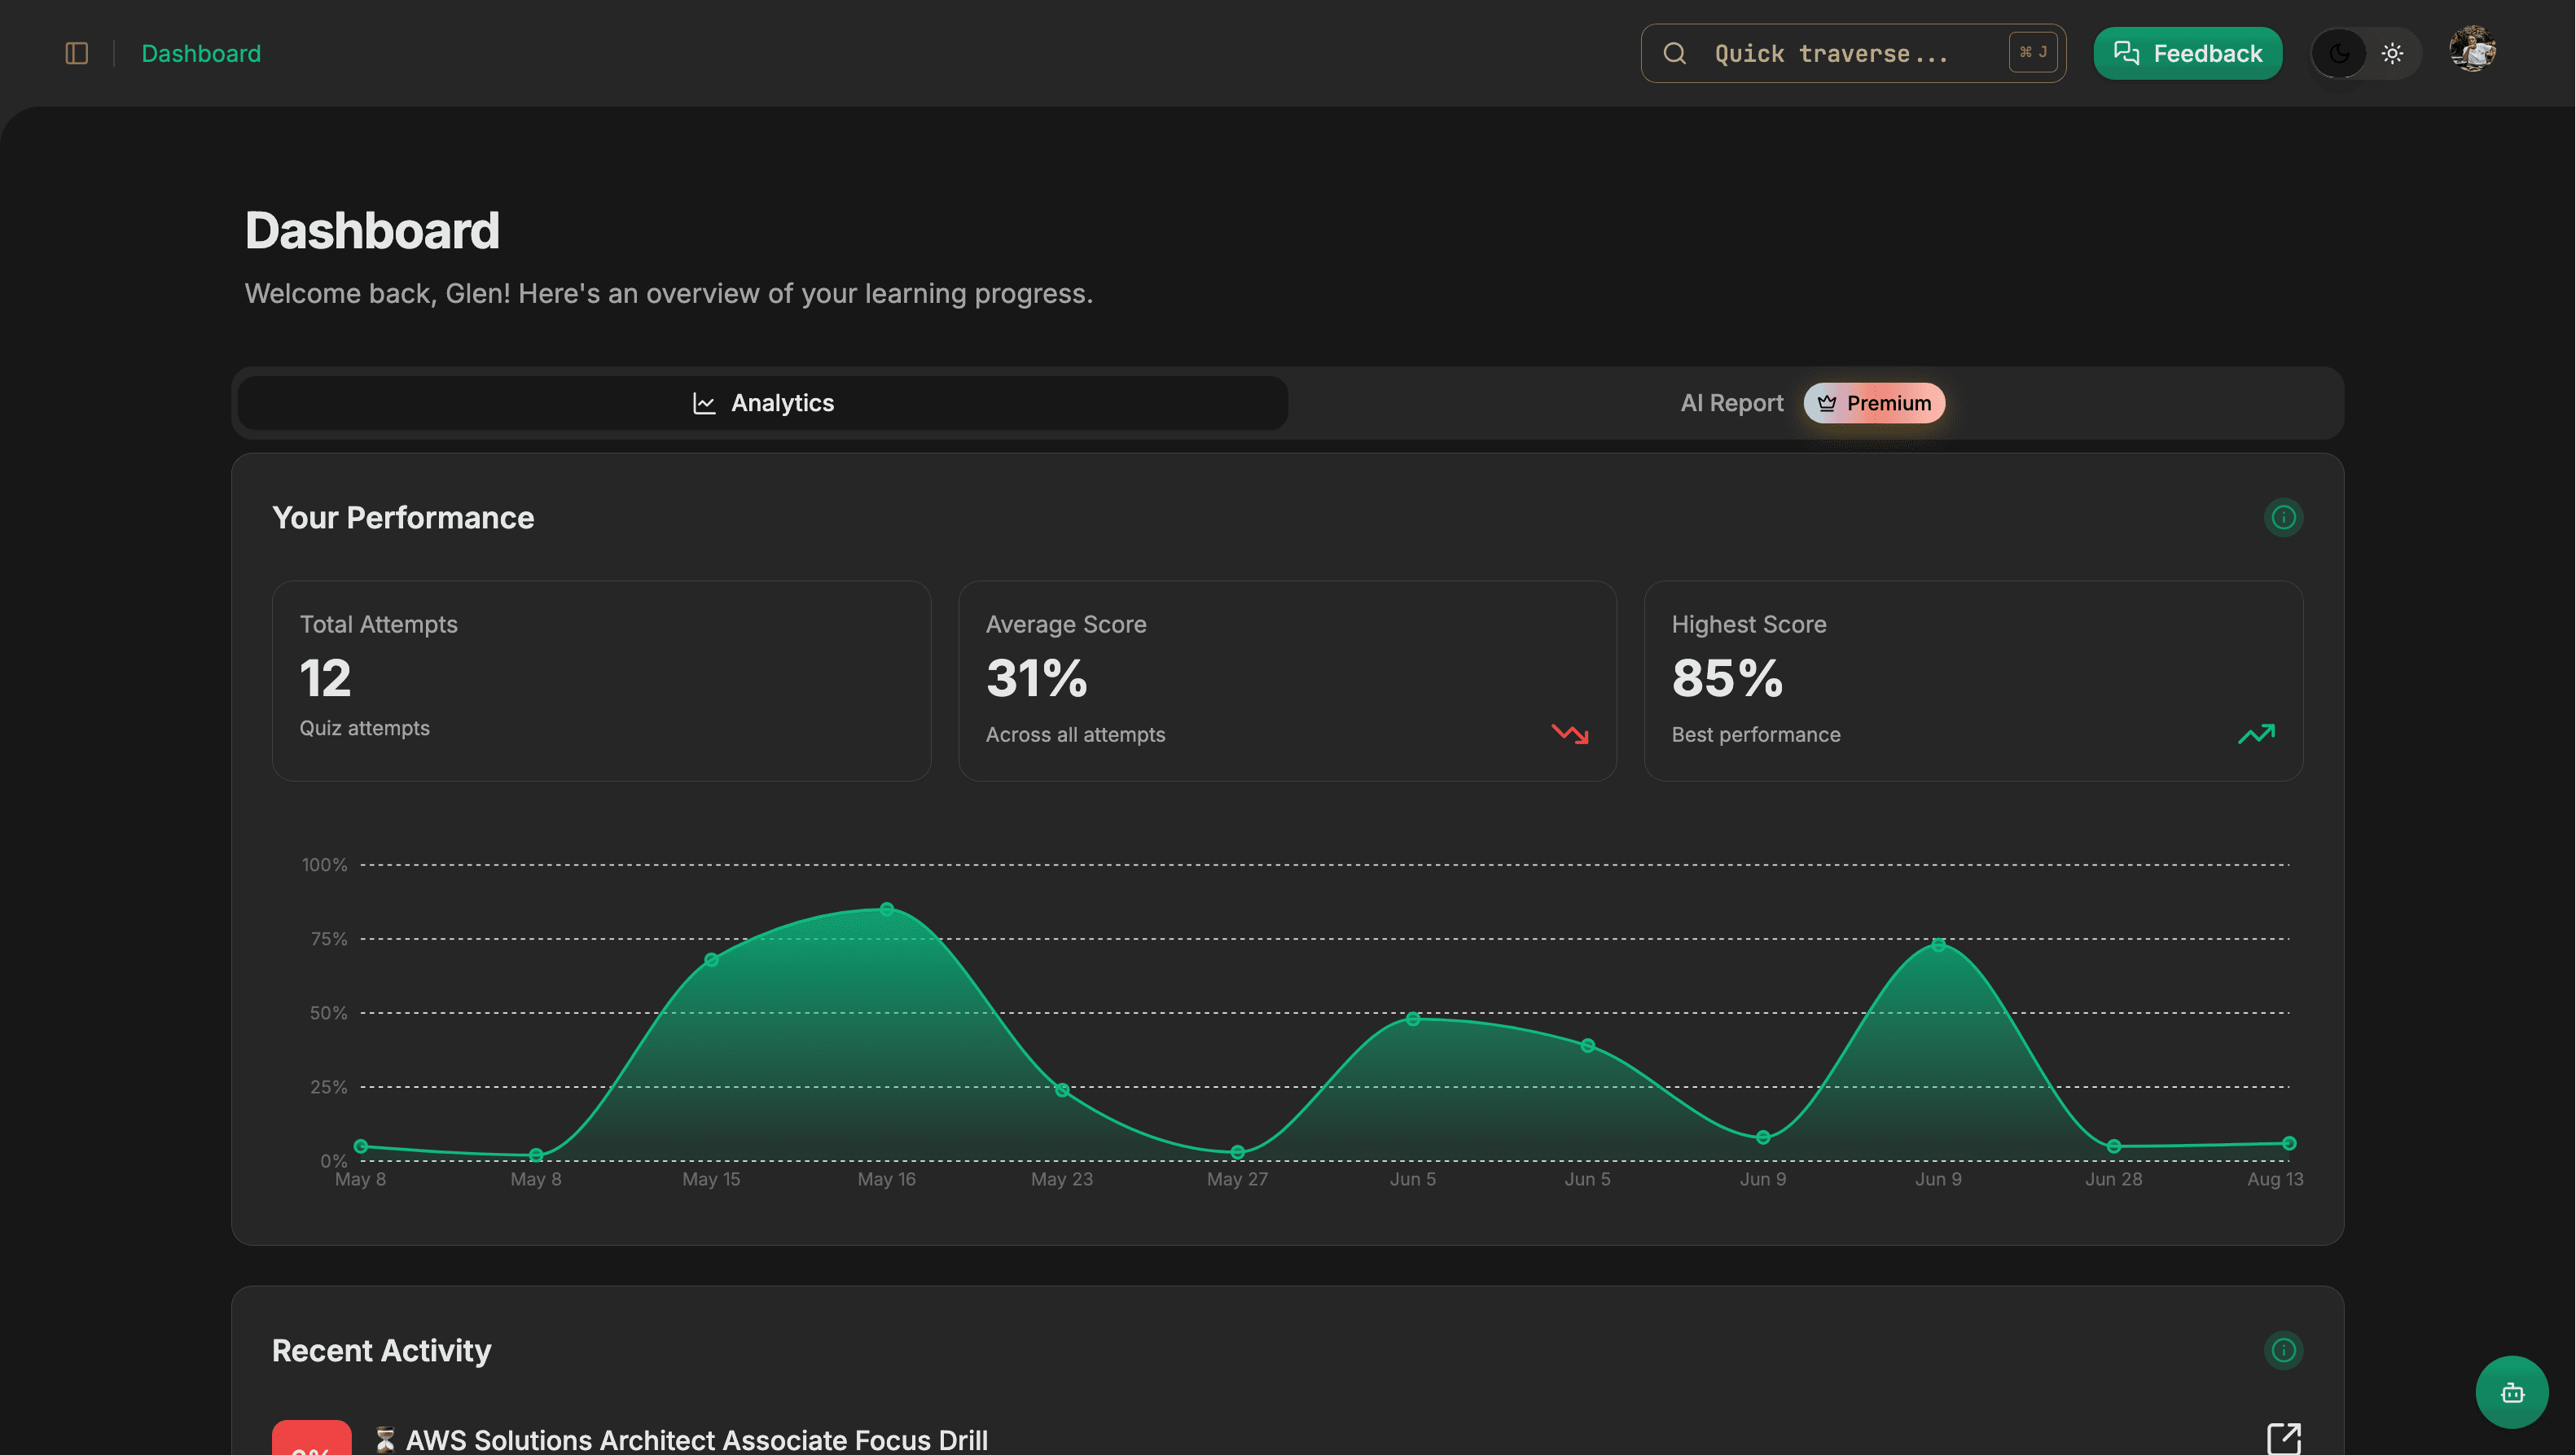The width and height of the screenshot is (2576, 1455).
Task: Click the Average Score downward trend icon
Action: [1570, 734]
